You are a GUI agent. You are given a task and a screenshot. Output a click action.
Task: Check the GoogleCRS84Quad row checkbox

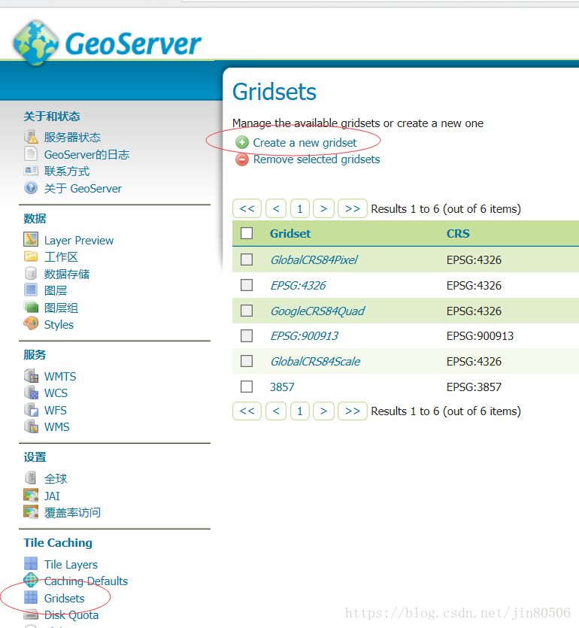tap(247, 311)
